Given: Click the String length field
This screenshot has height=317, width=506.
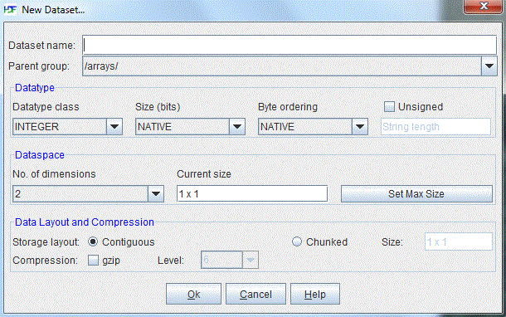Looking at the screenshot, I should pos(435,126).
